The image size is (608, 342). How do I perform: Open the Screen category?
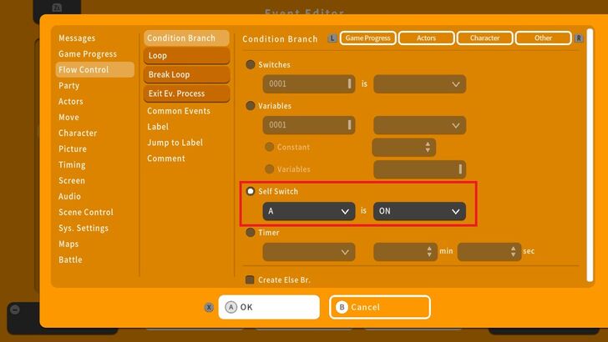[72, 181]
